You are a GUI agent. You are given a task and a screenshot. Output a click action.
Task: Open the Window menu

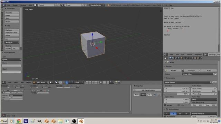pos(23,5)
